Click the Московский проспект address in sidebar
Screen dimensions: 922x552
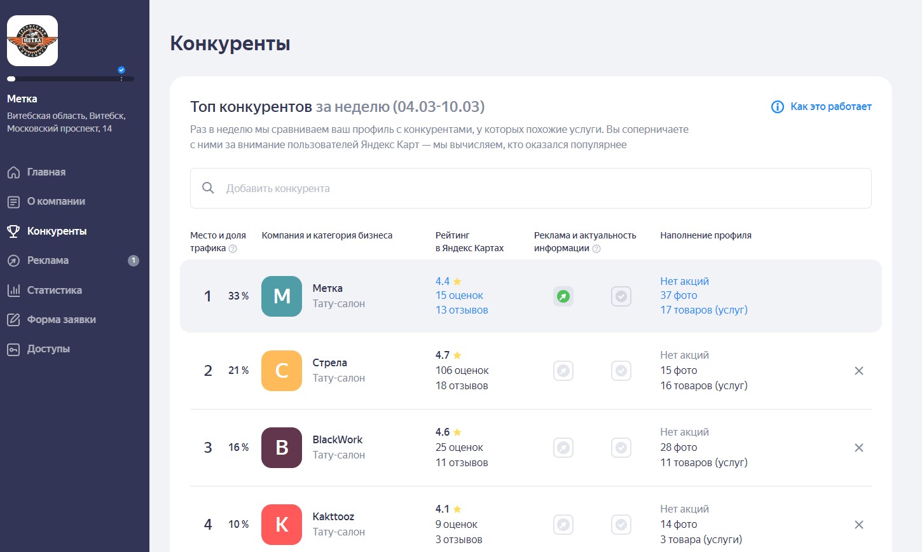click(x=59, y=128)
